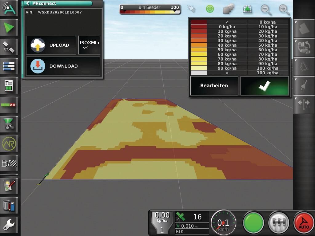315x236 pixels.
Task: Open the satellite count RTK status panel
Action: pyautogui.click(x=192, y=222)
